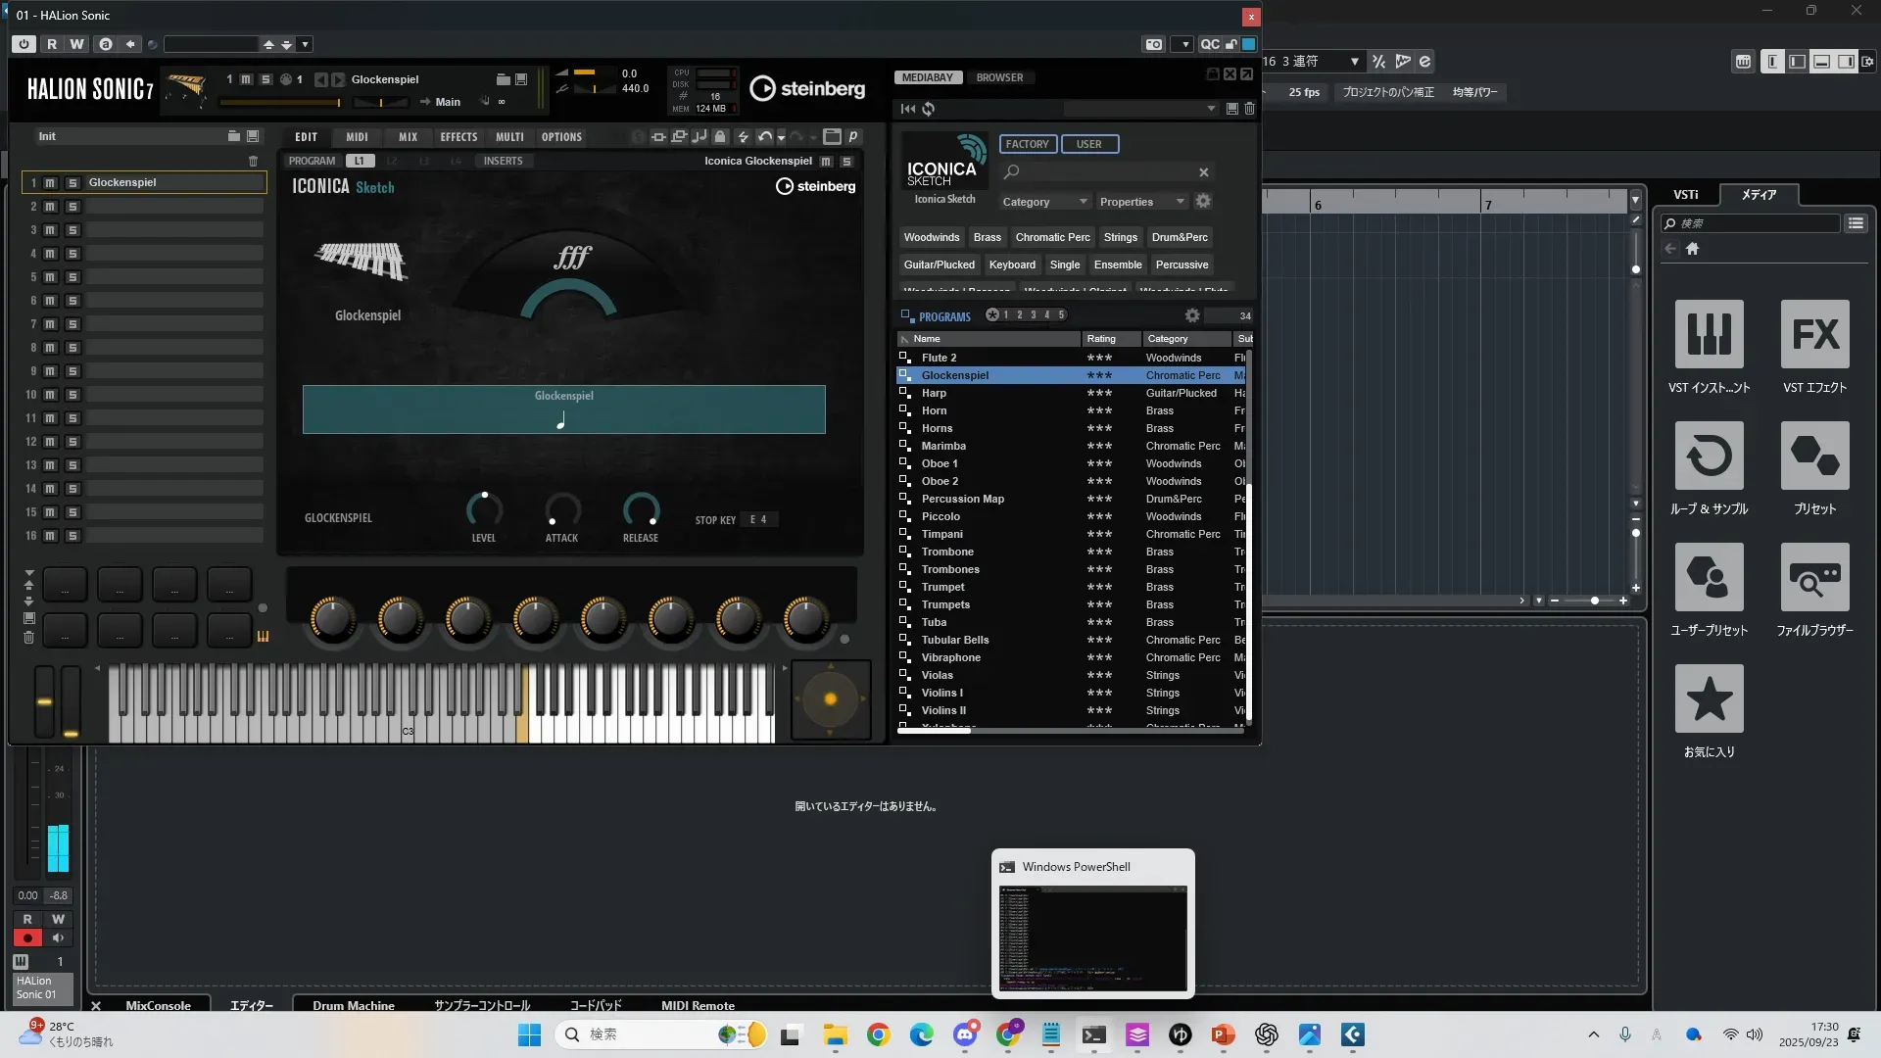Expand the Properties filter dropdown
Screen dimensions: 1881x1058
tap(1141, 202)
